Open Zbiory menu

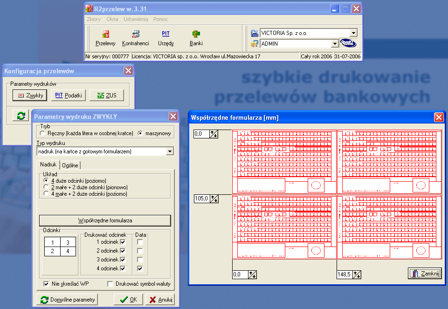click(x=94, y=19)
